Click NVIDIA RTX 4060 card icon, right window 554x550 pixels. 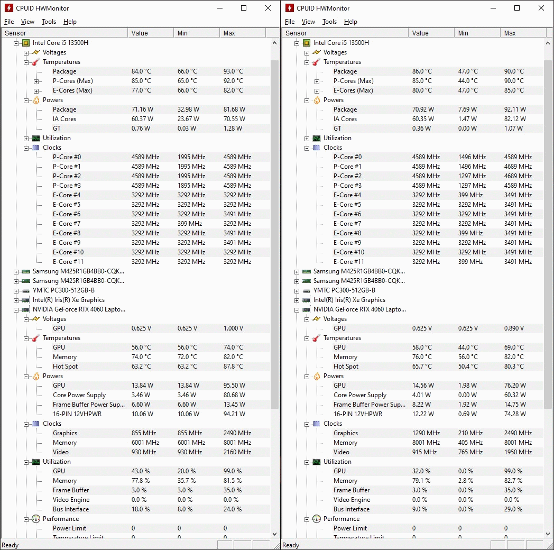[x=306, y=310]
